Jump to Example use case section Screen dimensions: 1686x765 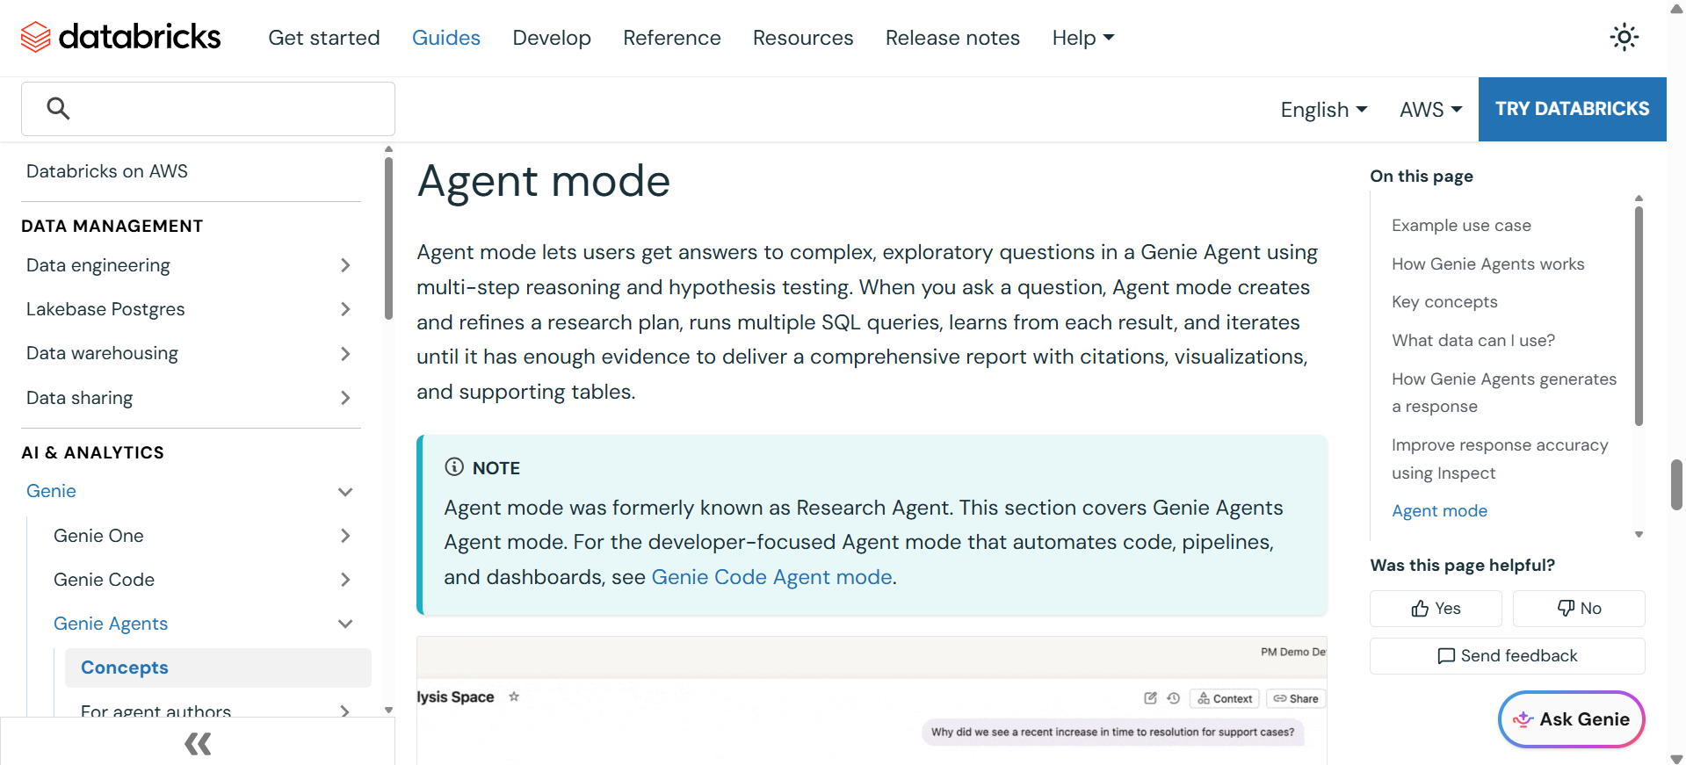[x=1461, y=226]
